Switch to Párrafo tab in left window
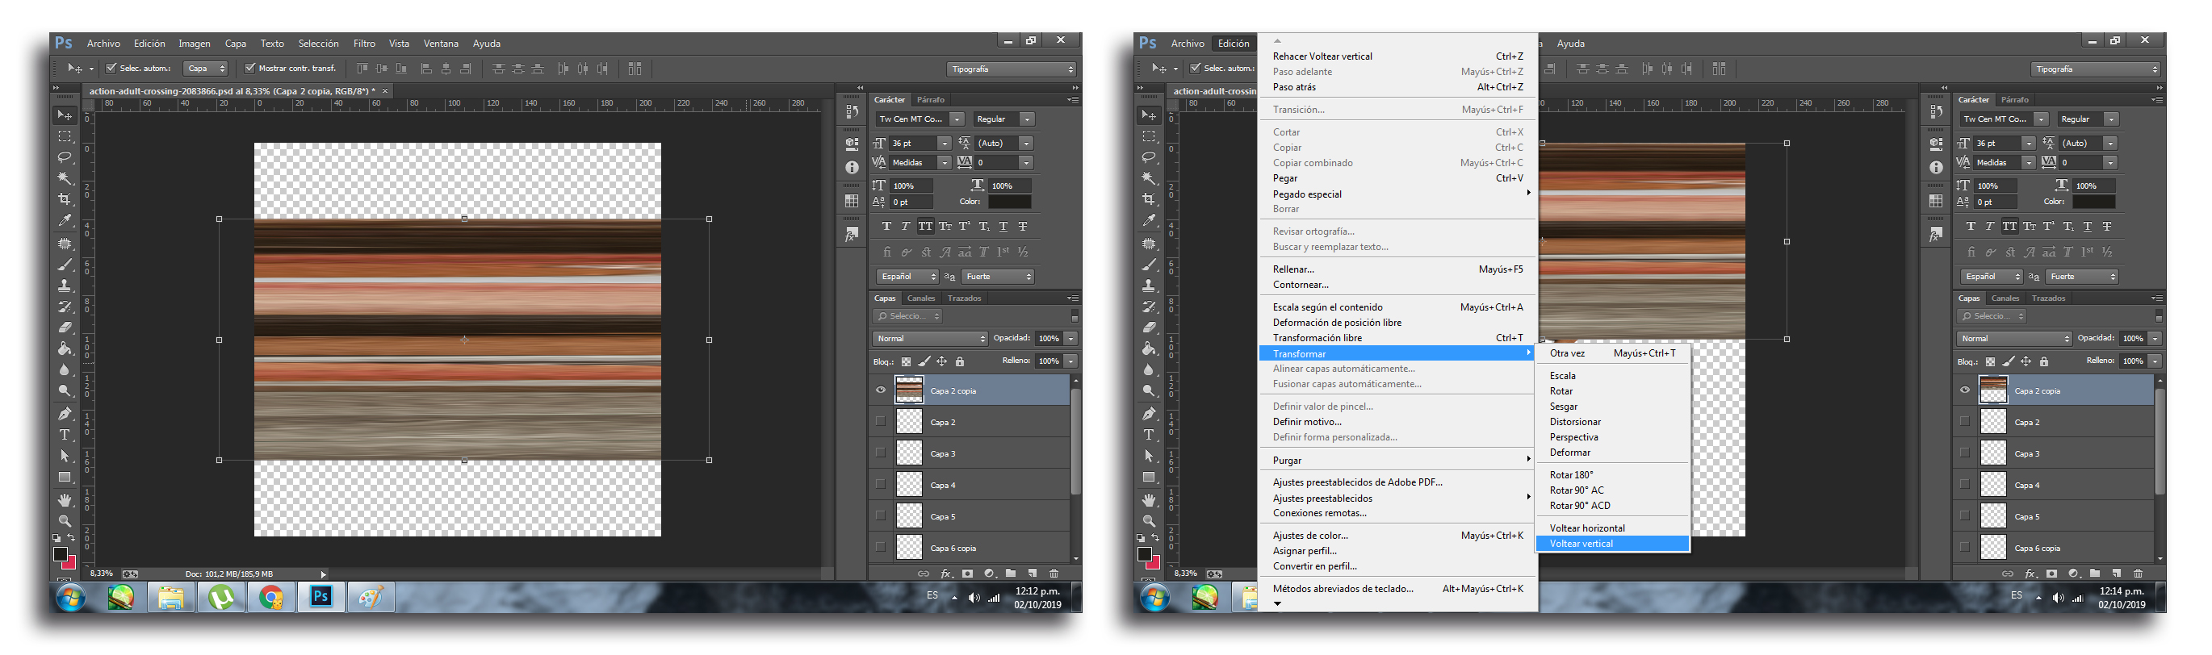 pyautogui.click(x=930, y=99)
